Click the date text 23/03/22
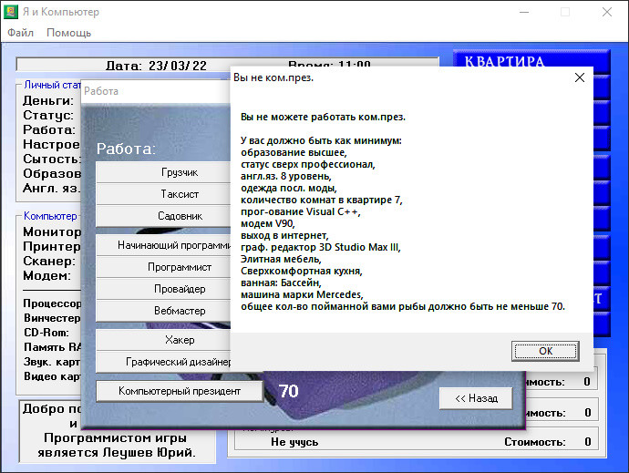 tap(178, 66)
